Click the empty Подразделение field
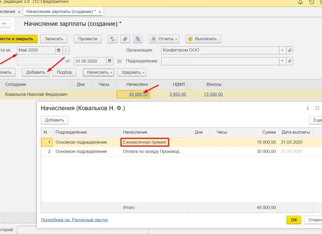322x234 pixels. pyautogui.click(x=220, y=61)
